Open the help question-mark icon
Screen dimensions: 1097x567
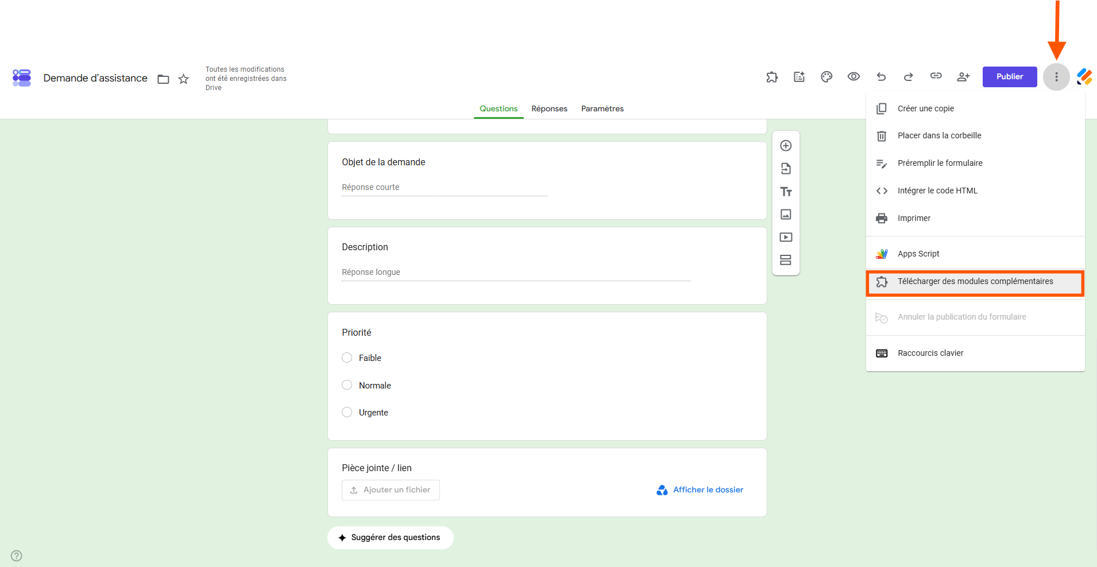(17, 556)
